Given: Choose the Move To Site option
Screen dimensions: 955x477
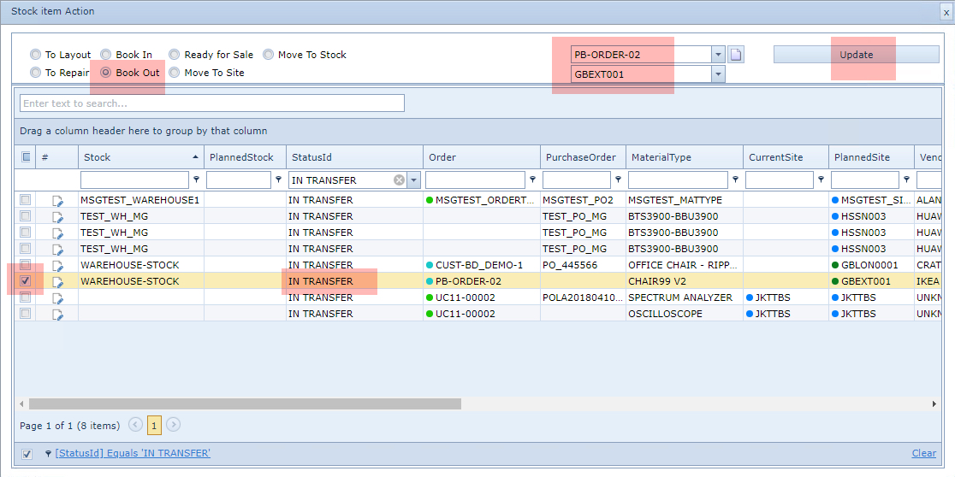Looking at the screenshot, I should pyautogui.click(x=175, y=73).
